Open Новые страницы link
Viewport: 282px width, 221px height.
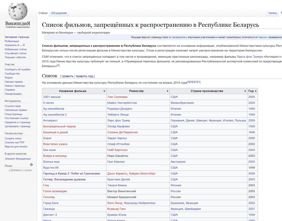coord(15,86)
